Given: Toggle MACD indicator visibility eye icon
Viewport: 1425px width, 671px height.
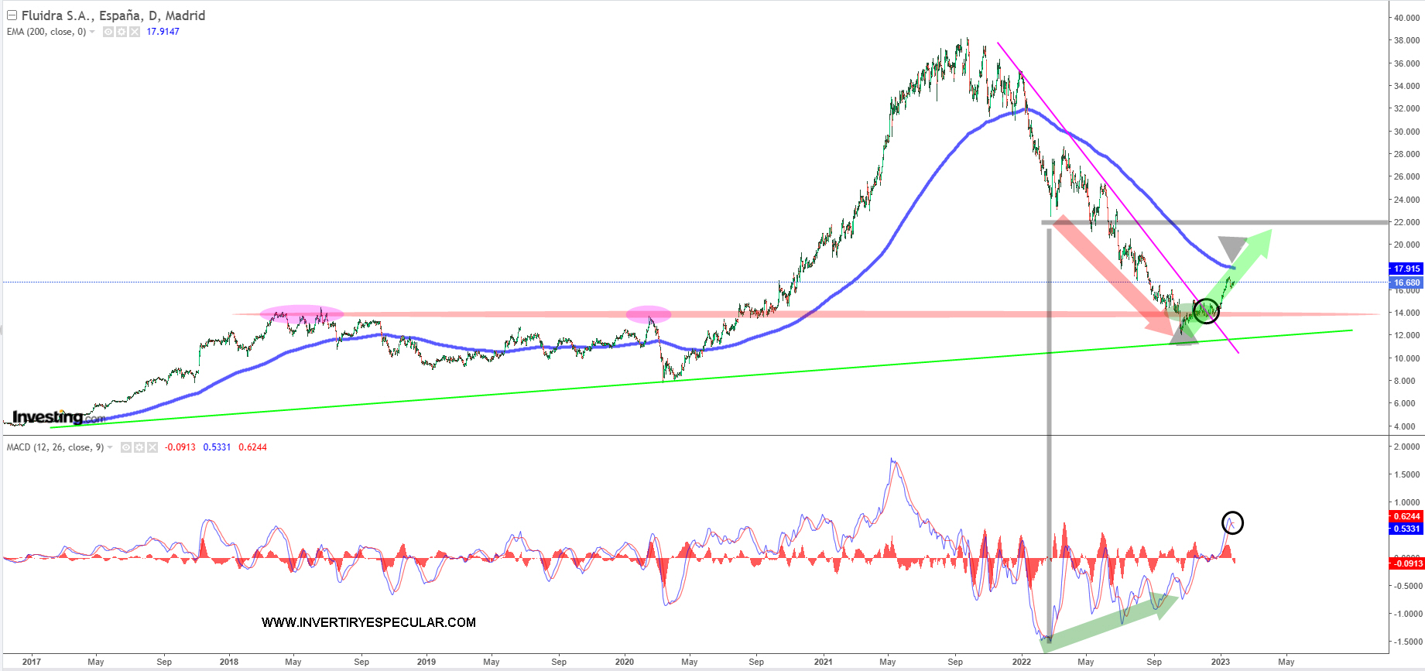Looking at the screenshot, I should (x=126, y=447).
